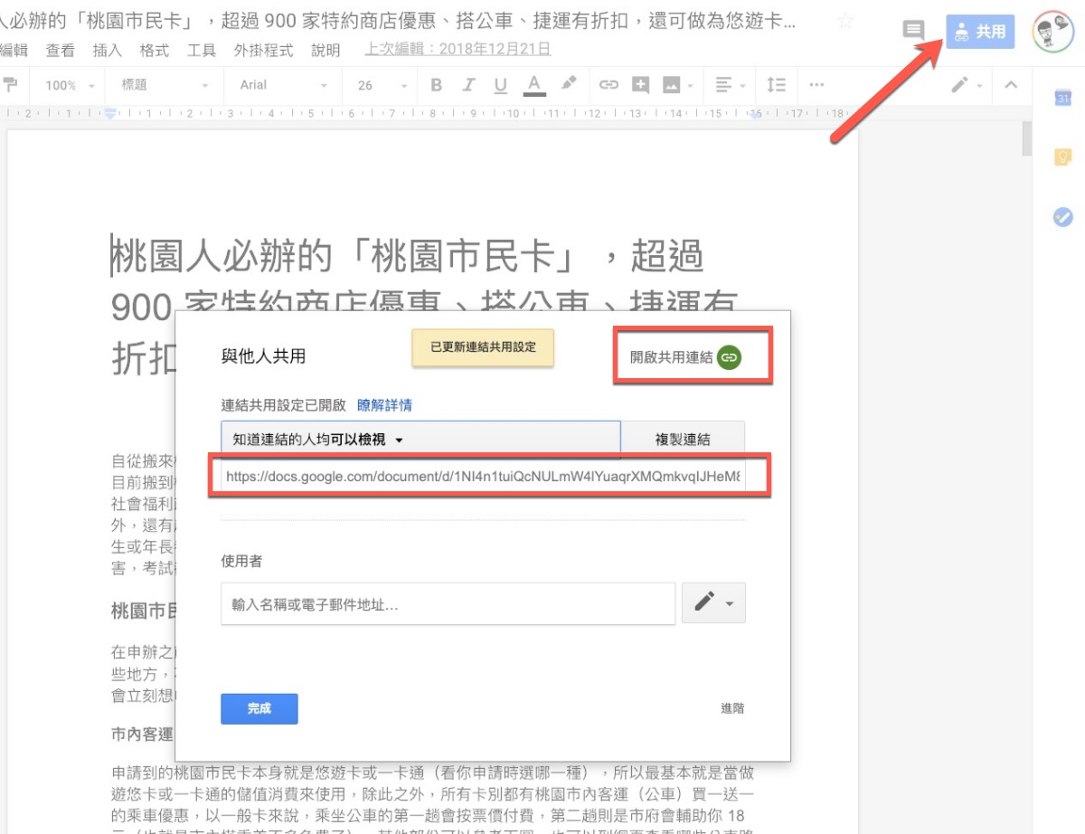Open the highlight color tool
Image resolution: width=1085 pixels, height=834 pixels.
coord(568,84)
